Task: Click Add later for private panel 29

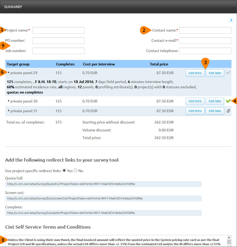Action: pos(215,73)
